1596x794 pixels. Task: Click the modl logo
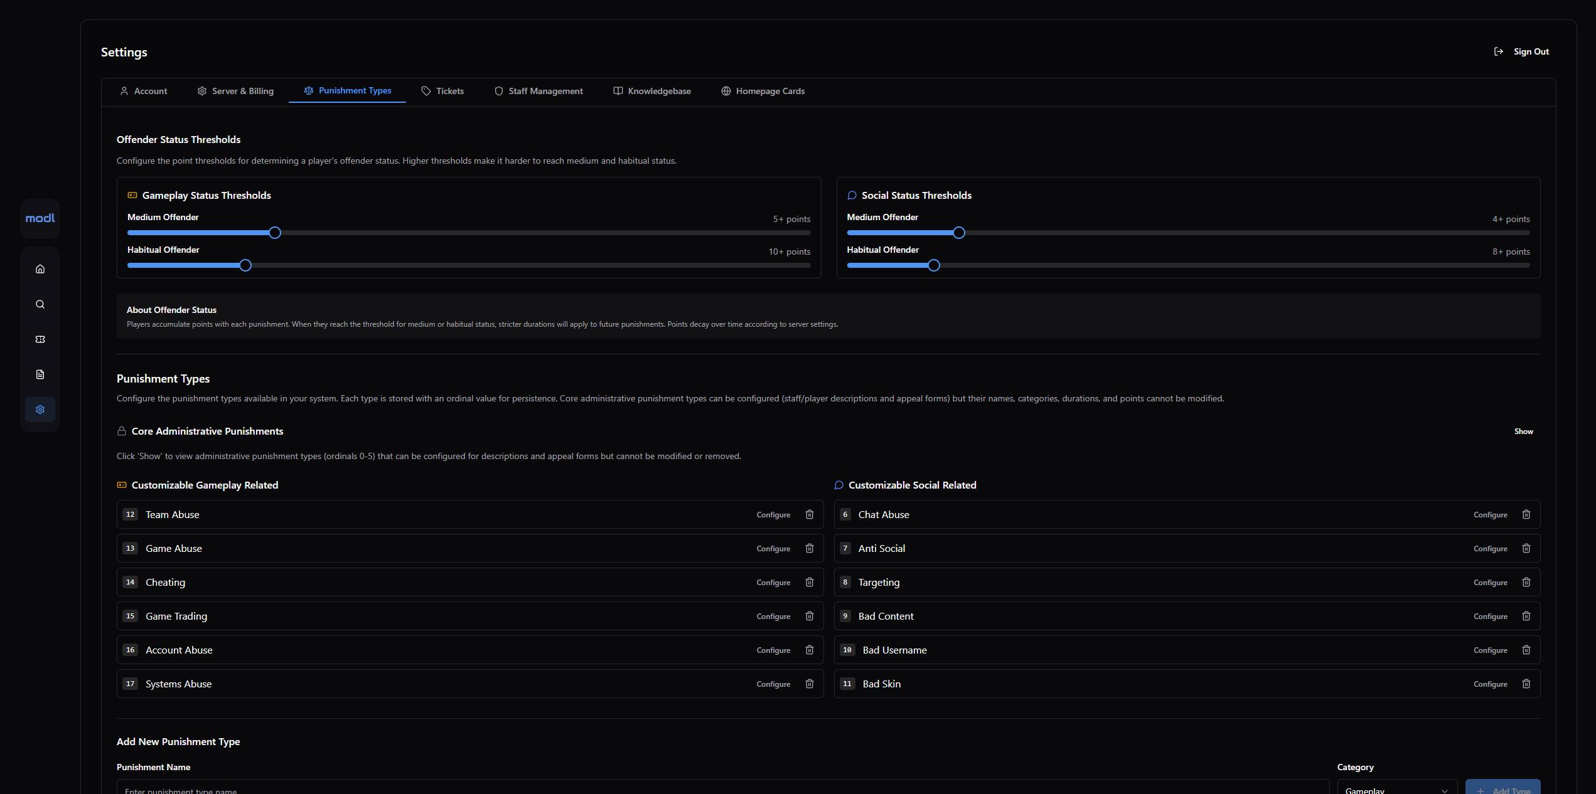tap(40, 218)
